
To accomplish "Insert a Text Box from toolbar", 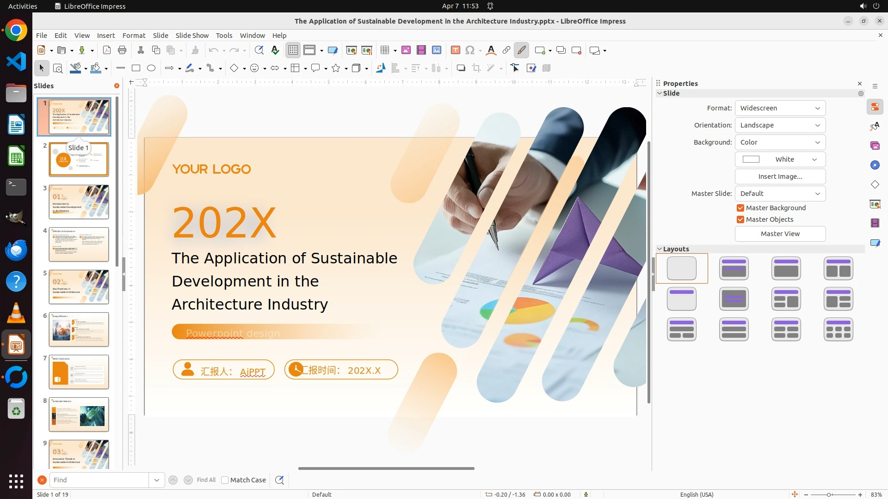I will pos(455,50).
